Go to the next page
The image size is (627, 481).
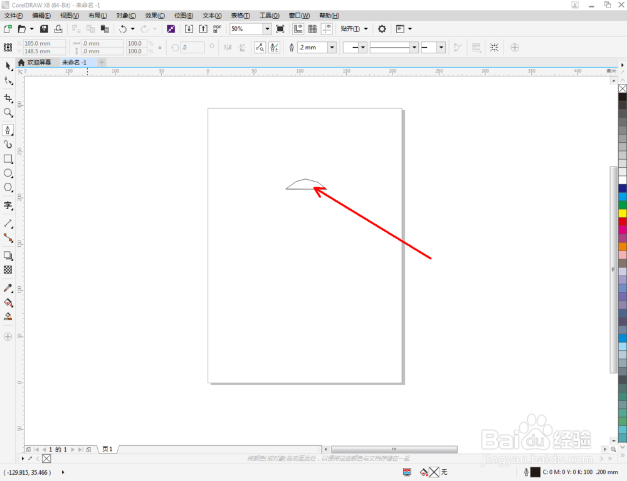[73, 450]
